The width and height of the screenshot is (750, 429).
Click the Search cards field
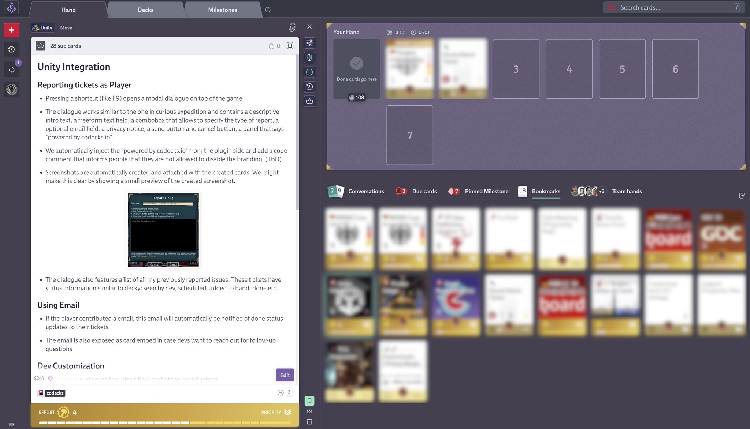673,7
